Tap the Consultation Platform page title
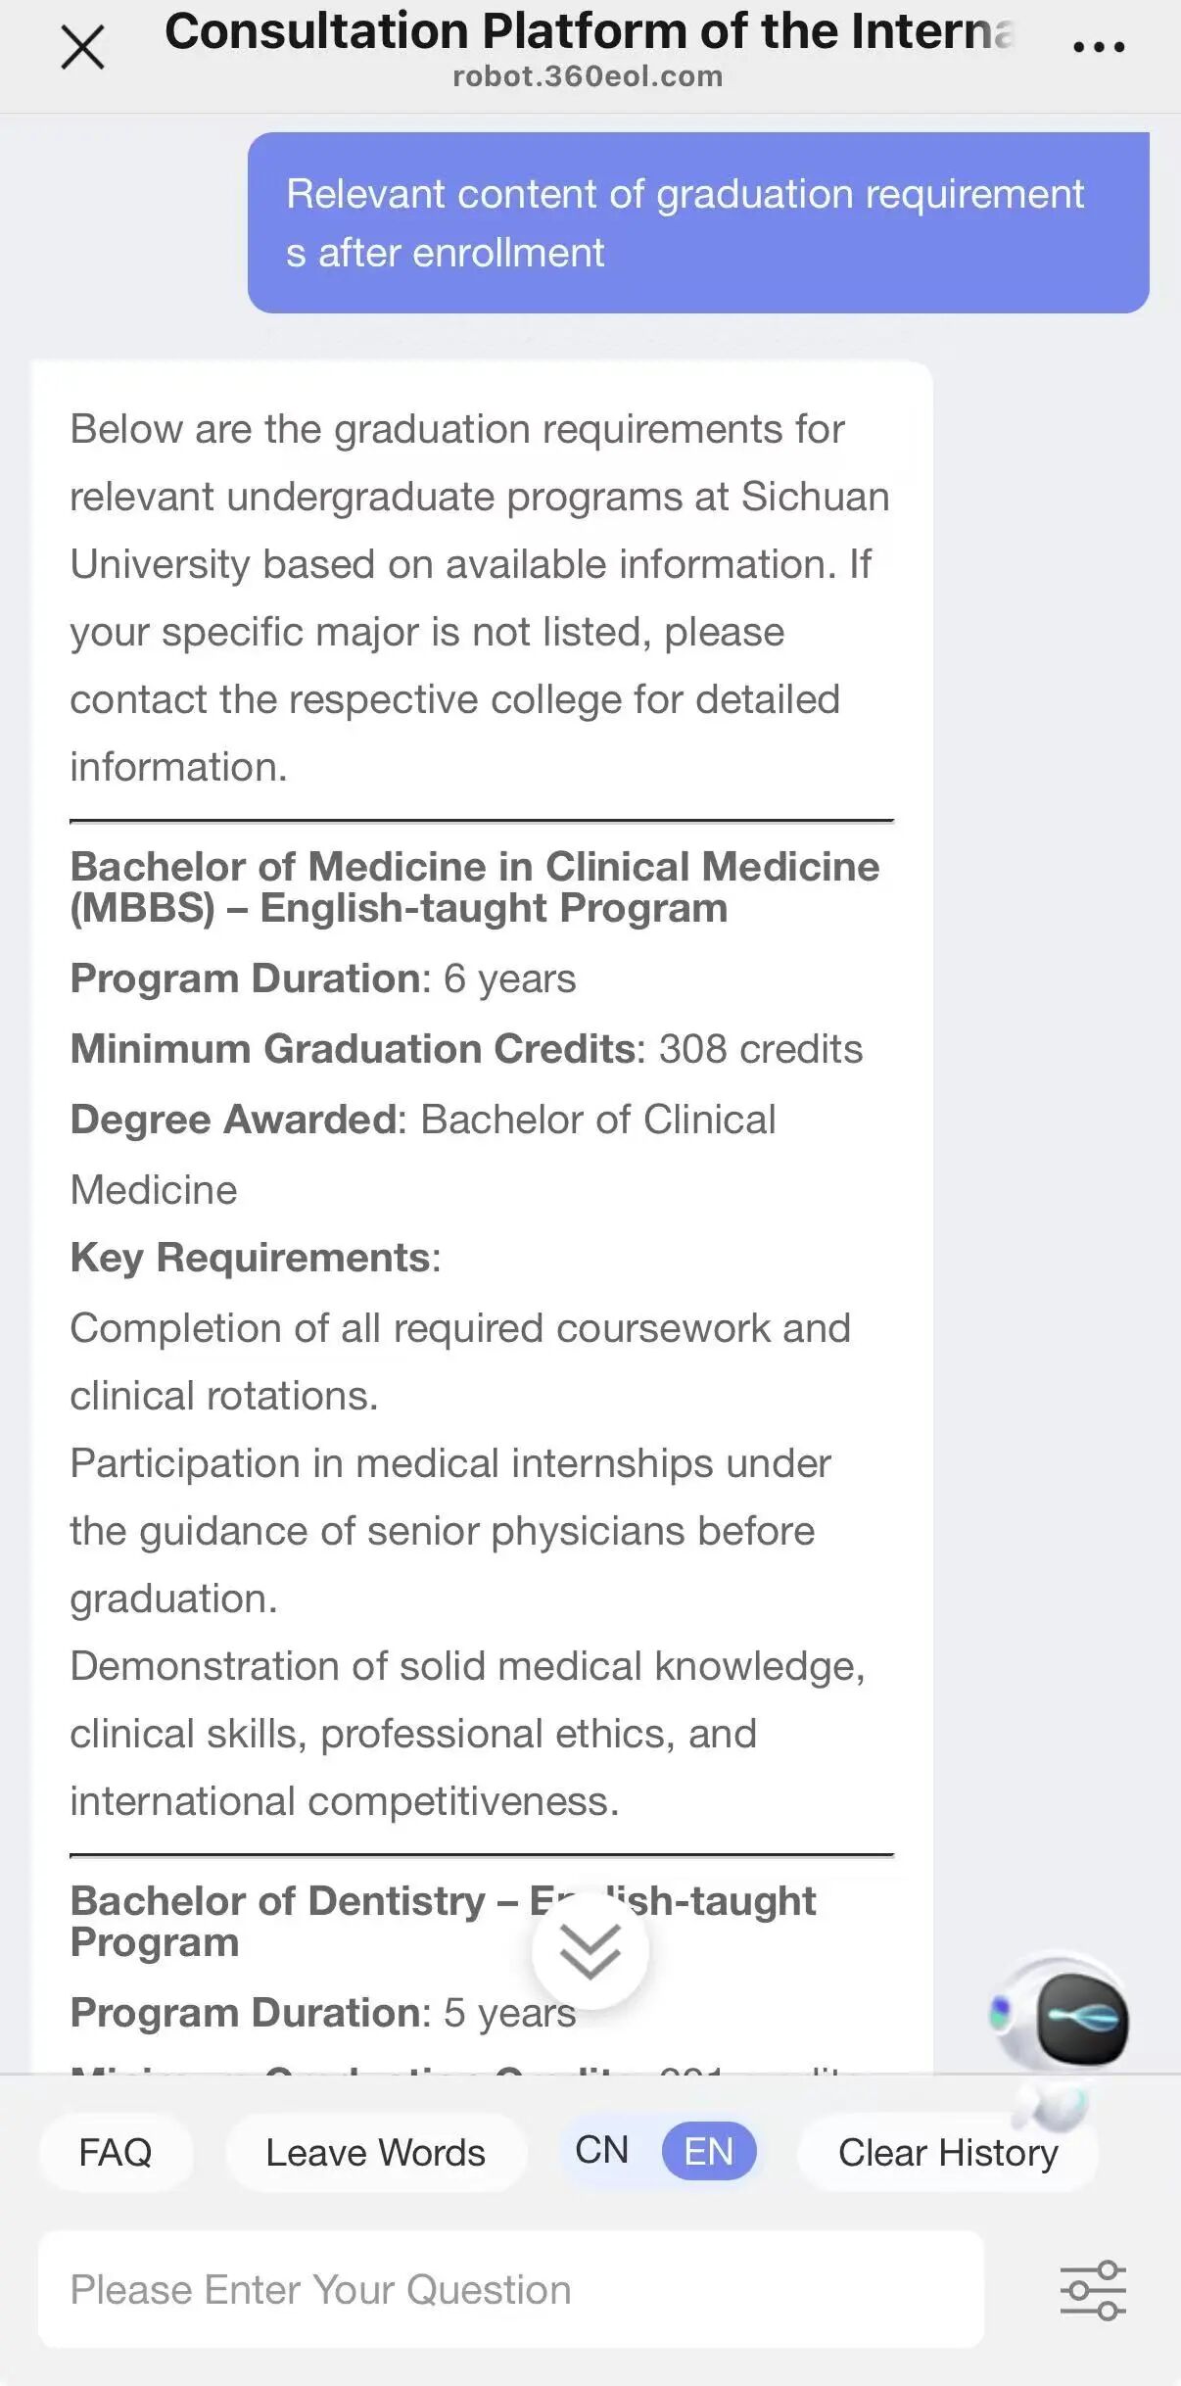Image resolution: width=1181 pixels, height=2386 pixels. point(588,31)
